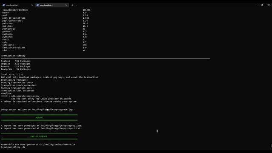Click the 'satellite-5-client' module name
Image resolution: width=272 pixels, height=153 pixels.
coord(14,48)
